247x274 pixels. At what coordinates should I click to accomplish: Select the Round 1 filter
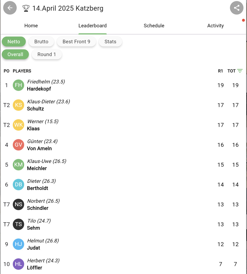(46, 54)
